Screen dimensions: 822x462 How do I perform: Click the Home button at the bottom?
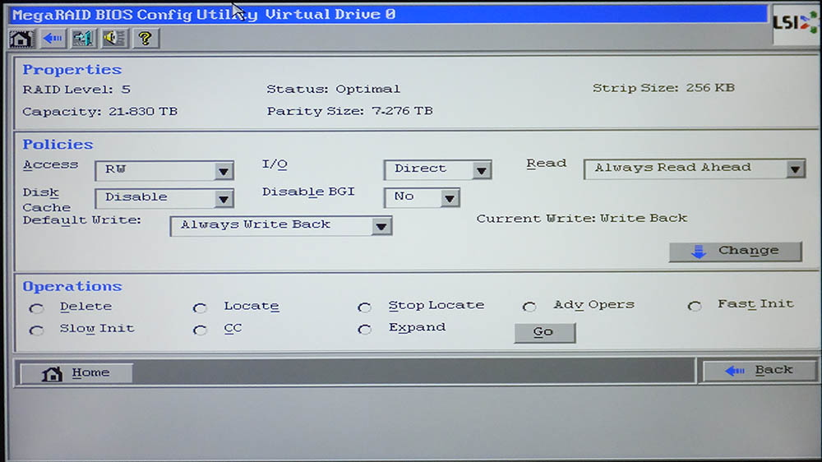click(76, 373)
